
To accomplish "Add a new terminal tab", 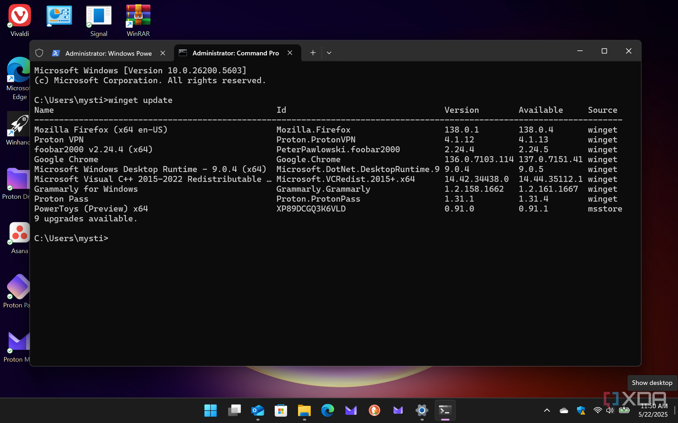I will 313,53.
